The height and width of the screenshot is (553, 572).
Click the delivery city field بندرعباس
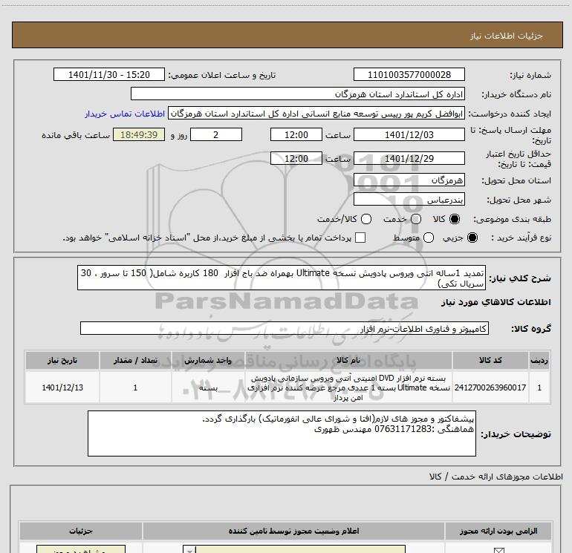(x=409, y=200)
